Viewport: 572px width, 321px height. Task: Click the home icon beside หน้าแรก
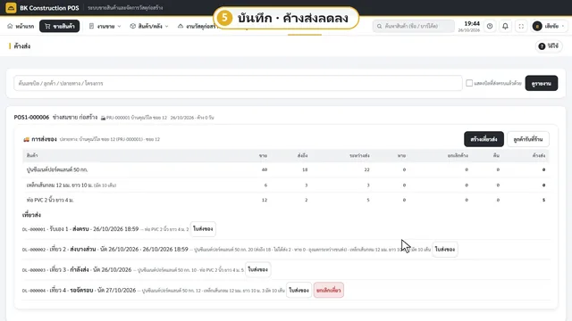click(x=10, y=26)
